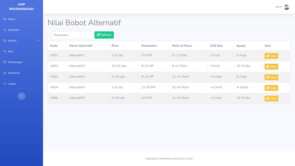Click the Alternatif gear icon in sidebar
This screenshot has height=166, width=295.
pos(5,30)
